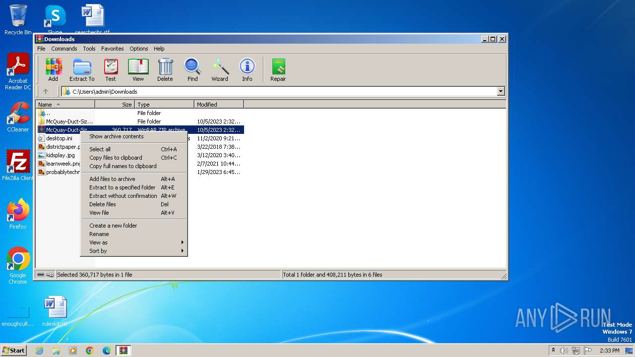The height and width of the screenshot is (357, 635).
Task: Open Acrobat Reader DC desktop shortcut
Action: [18, 72]
